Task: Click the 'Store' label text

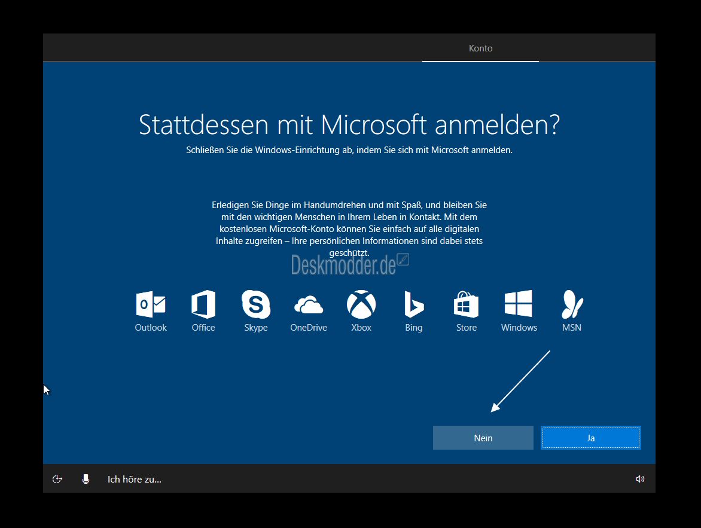Action: pyautogui.click(x=467, y=327)
